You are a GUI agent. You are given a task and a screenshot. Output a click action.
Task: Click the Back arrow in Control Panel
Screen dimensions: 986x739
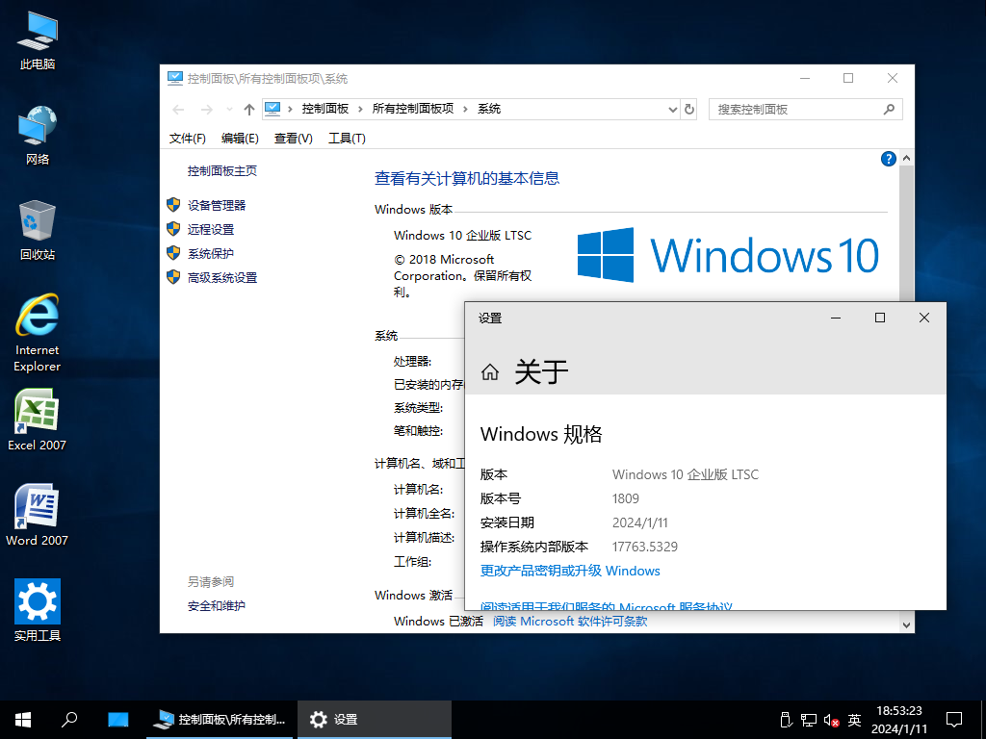click(178, 110)
